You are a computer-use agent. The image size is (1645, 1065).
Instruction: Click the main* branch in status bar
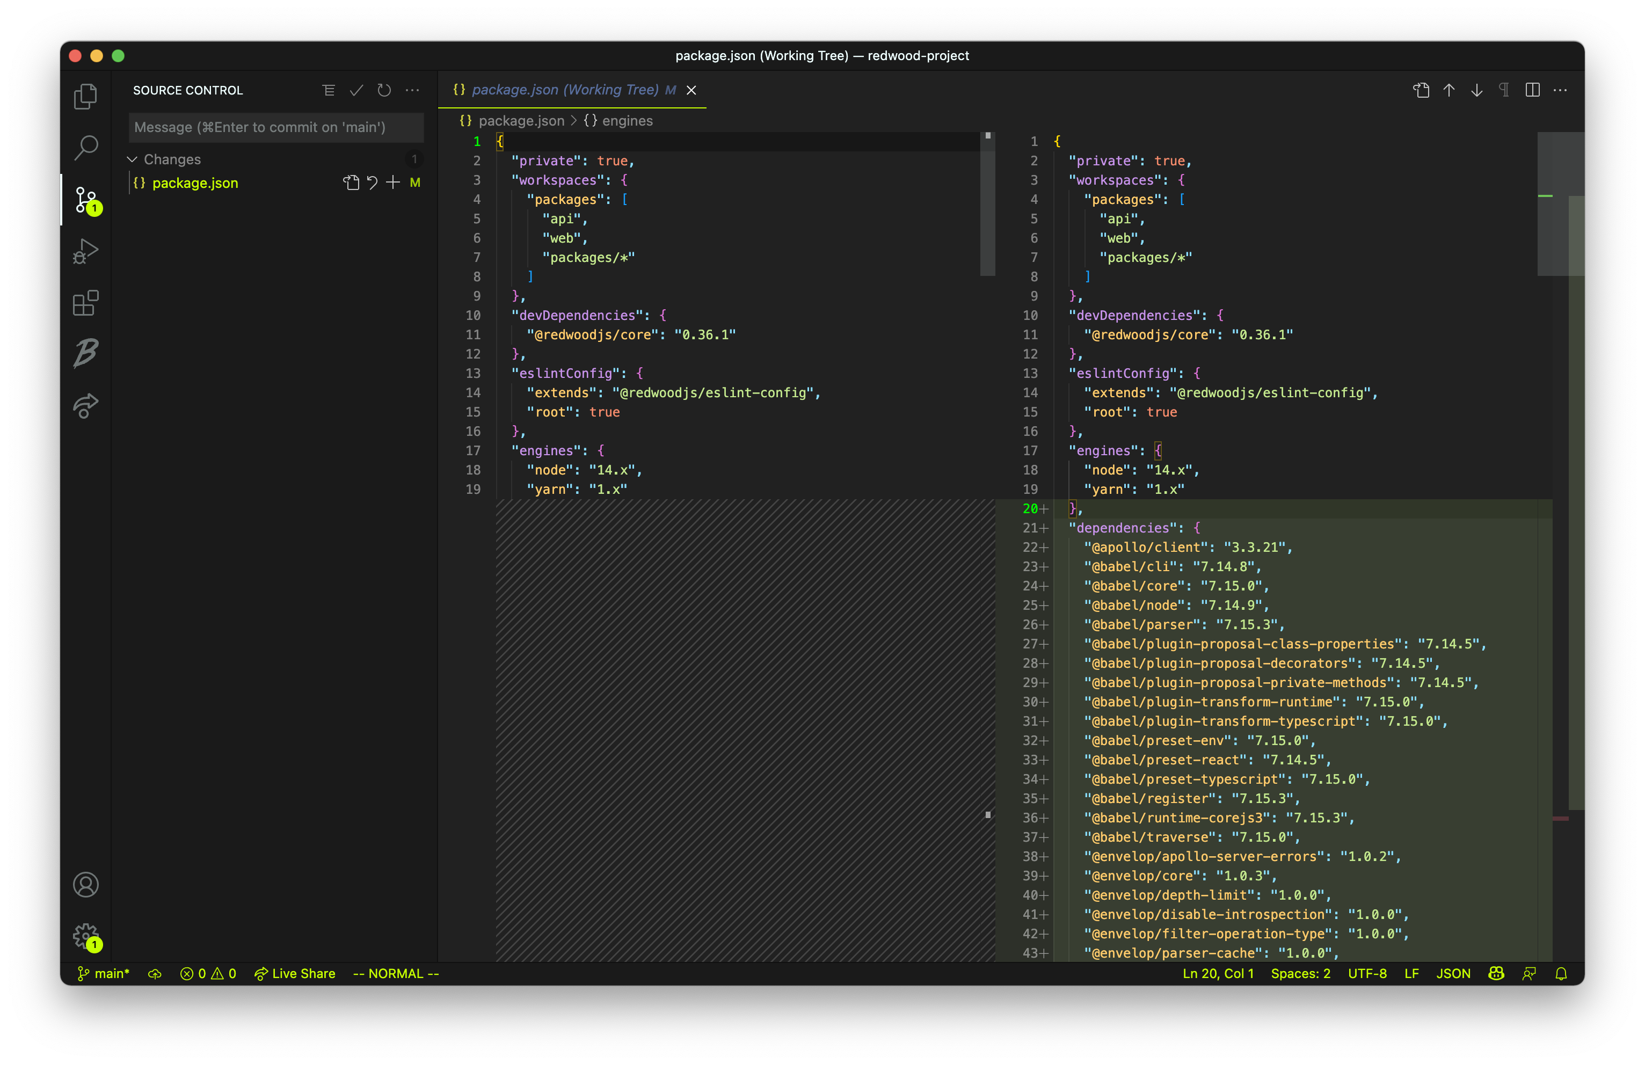(104, 973)
